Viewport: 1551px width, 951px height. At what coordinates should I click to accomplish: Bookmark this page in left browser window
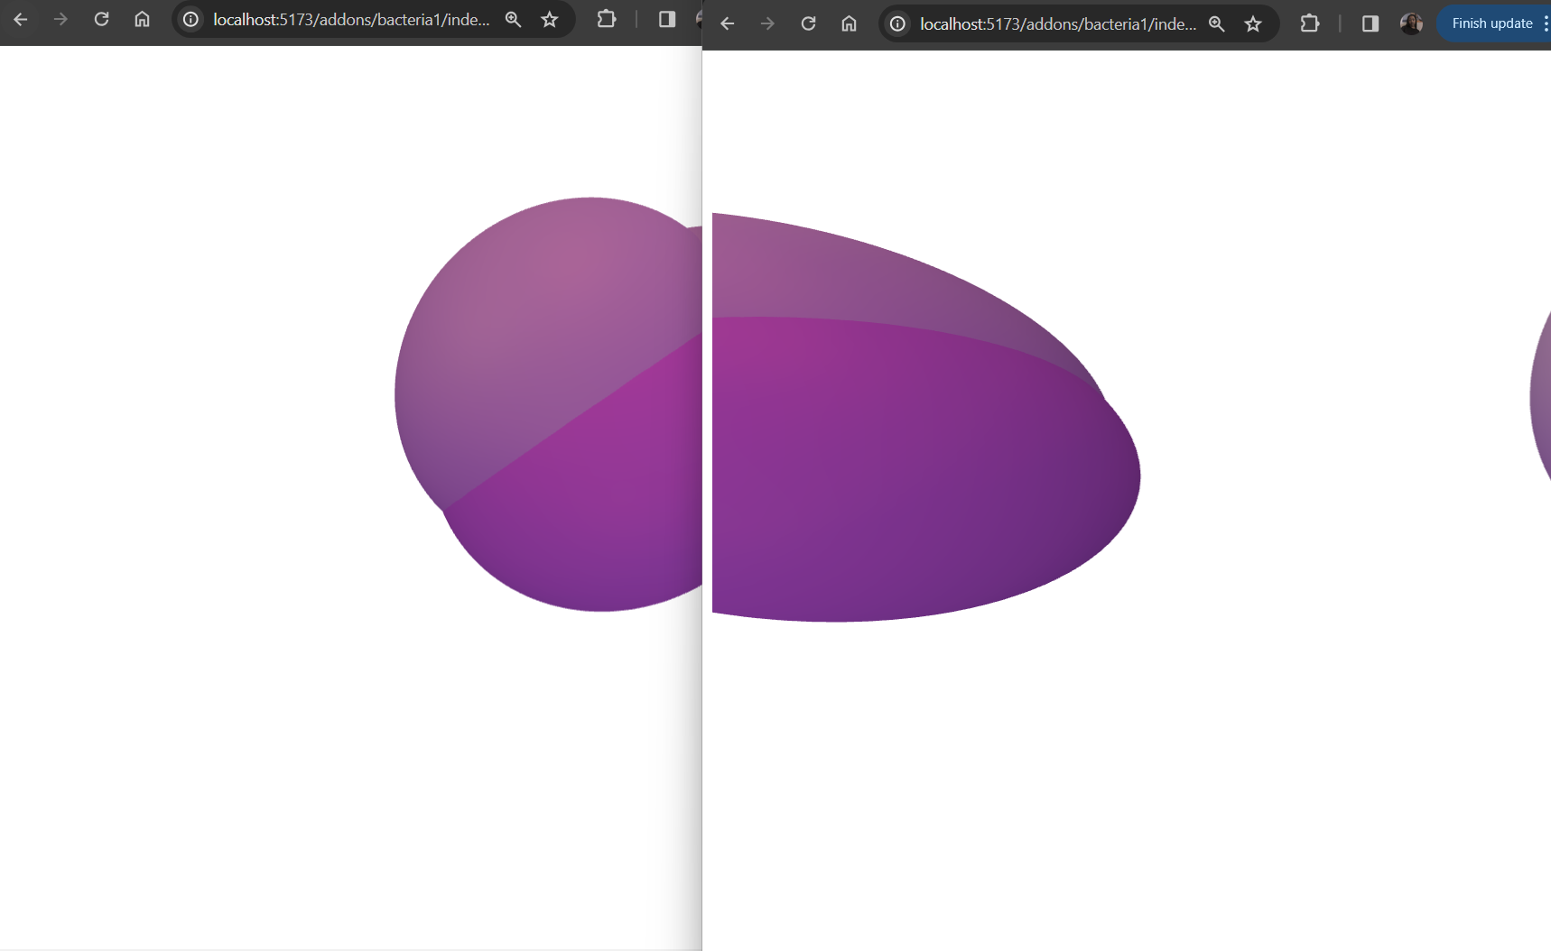(549, 19)
